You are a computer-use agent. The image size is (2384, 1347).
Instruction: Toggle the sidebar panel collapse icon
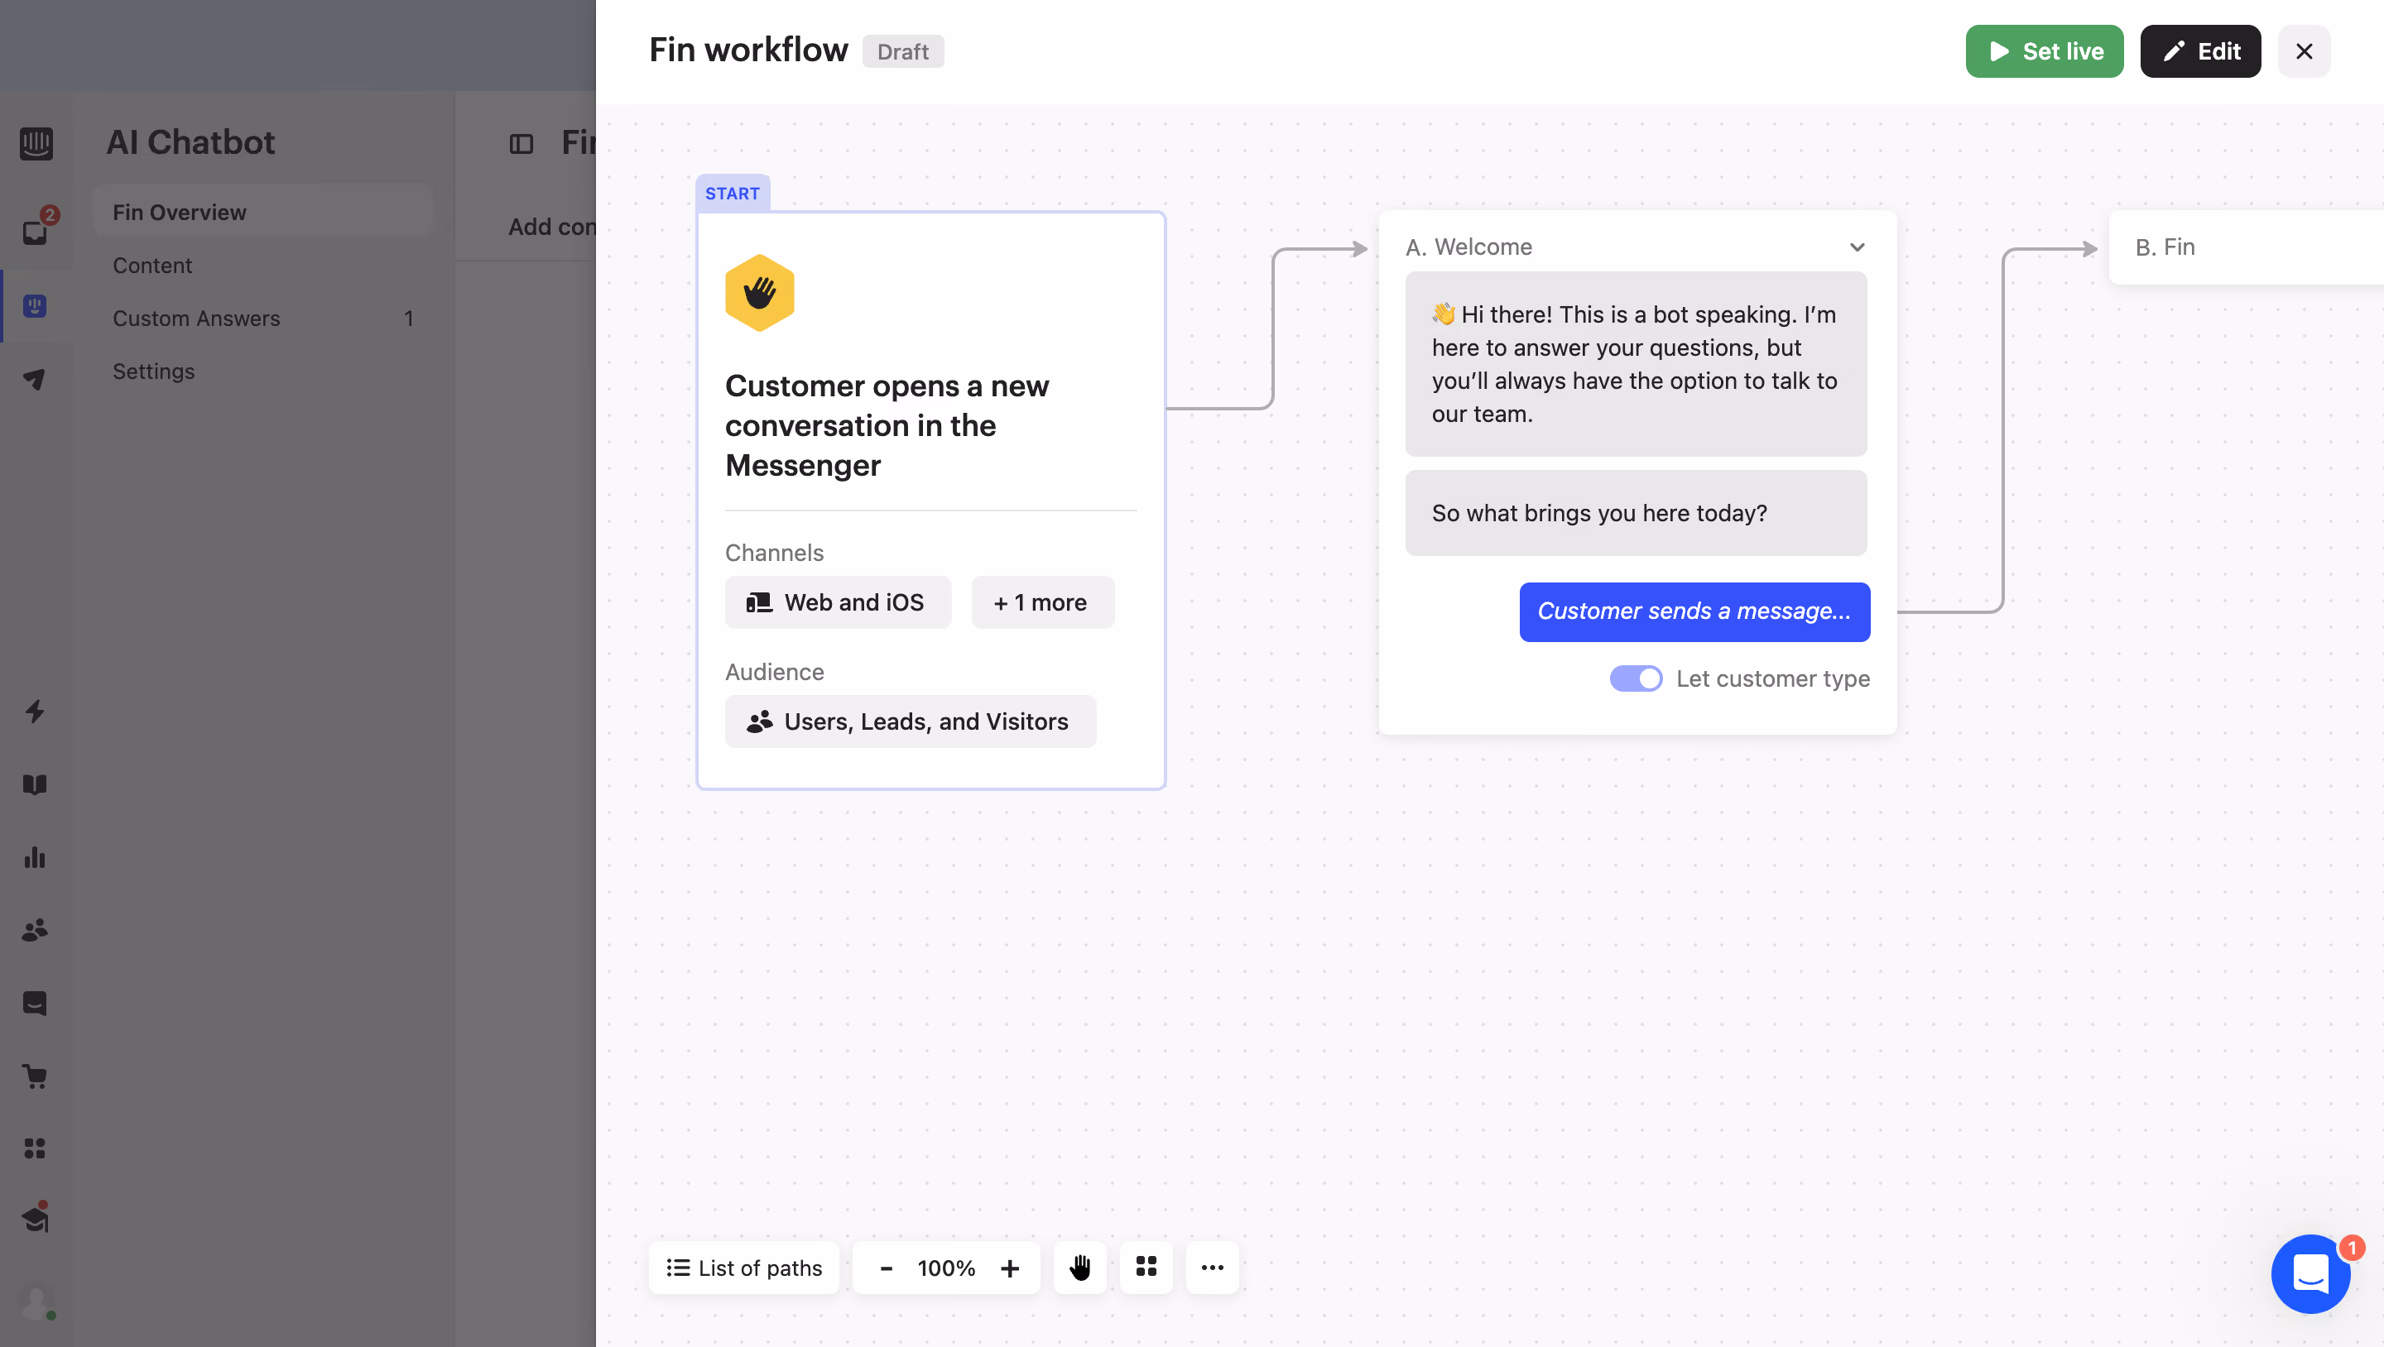tap(522, 143)
